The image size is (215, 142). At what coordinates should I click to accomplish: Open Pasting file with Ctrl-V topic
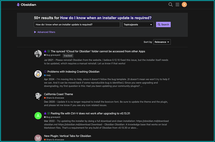pos(90,113)
